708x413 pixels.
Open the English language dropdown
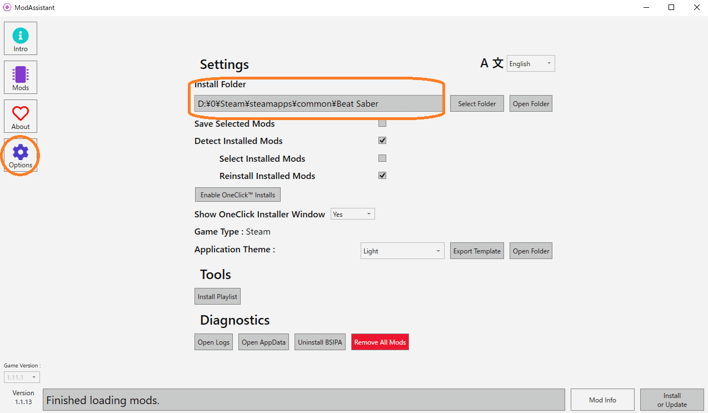(531, 63)
